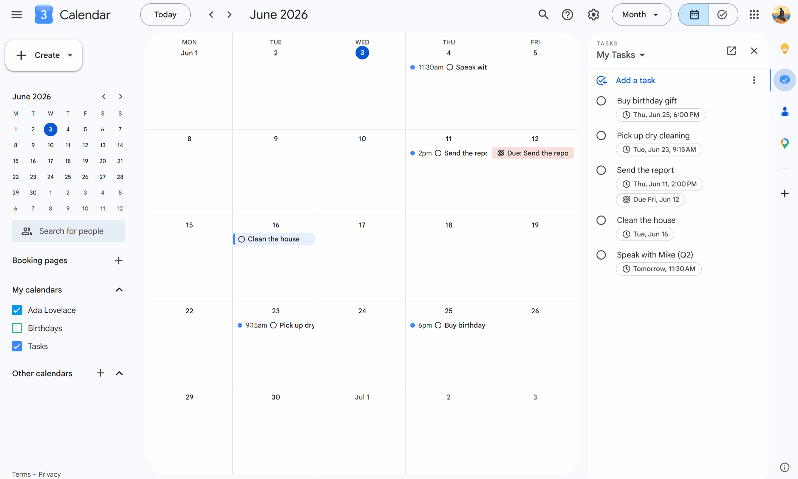The image size is (798, 479).
Task: Complete Clean the house on June 16 grid
Action: [242, 239]
